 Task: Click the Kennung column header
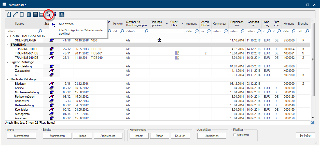coord(289,24)
